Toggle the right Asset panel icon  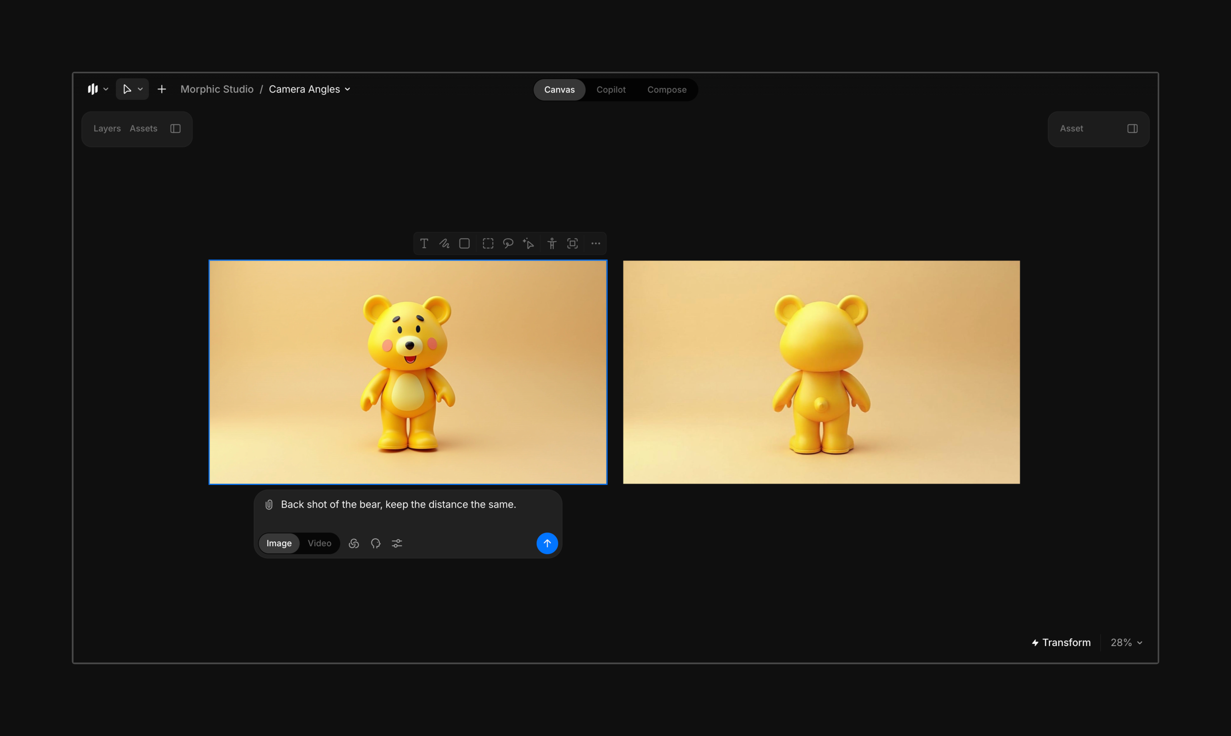click(x=1132, y=128)
